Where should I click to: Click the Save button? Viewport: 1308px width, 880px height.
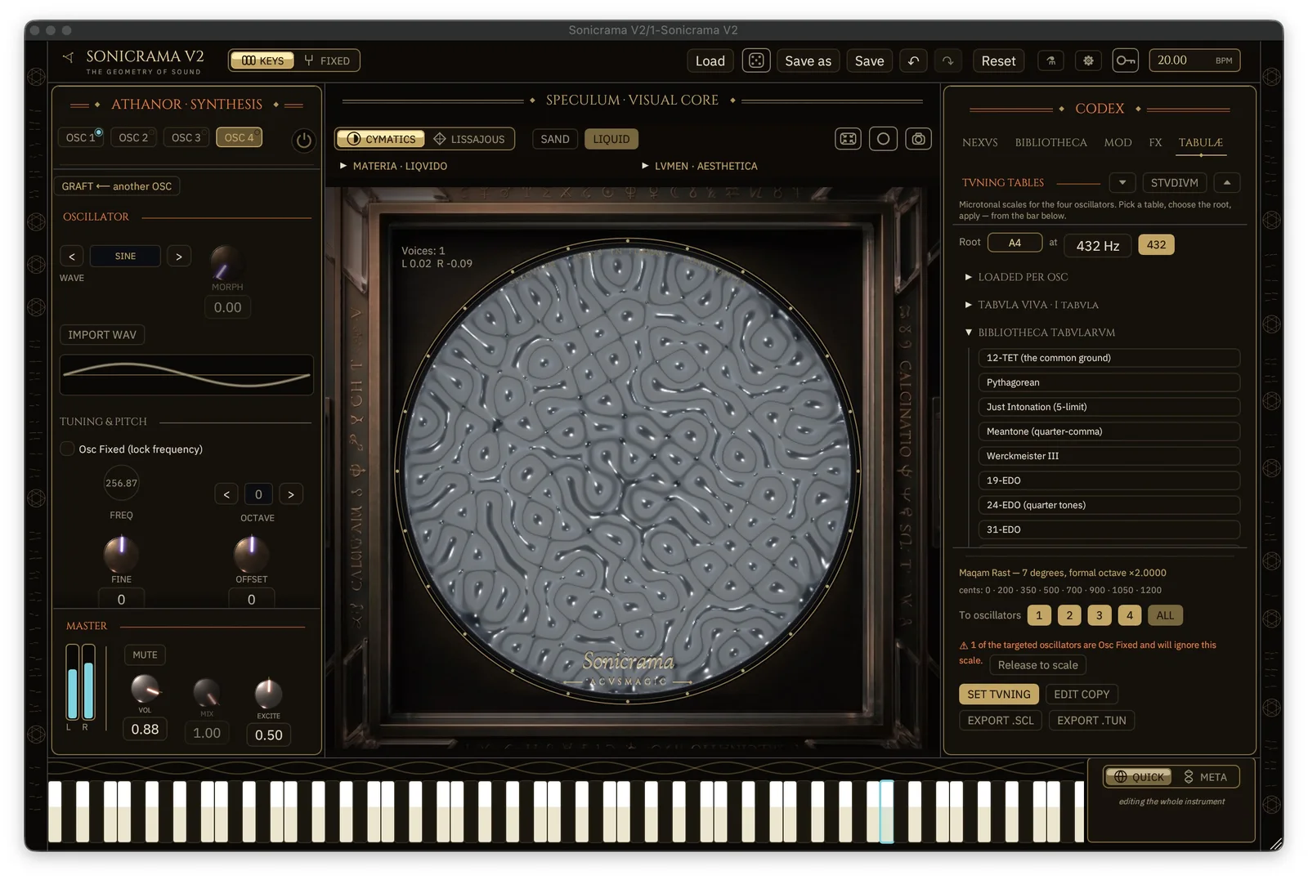869,60
